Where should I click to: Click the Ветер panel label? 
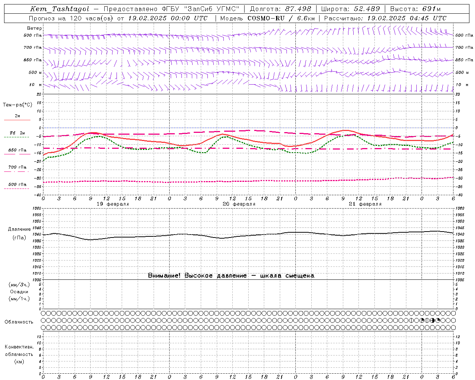[x=35, y=28]
